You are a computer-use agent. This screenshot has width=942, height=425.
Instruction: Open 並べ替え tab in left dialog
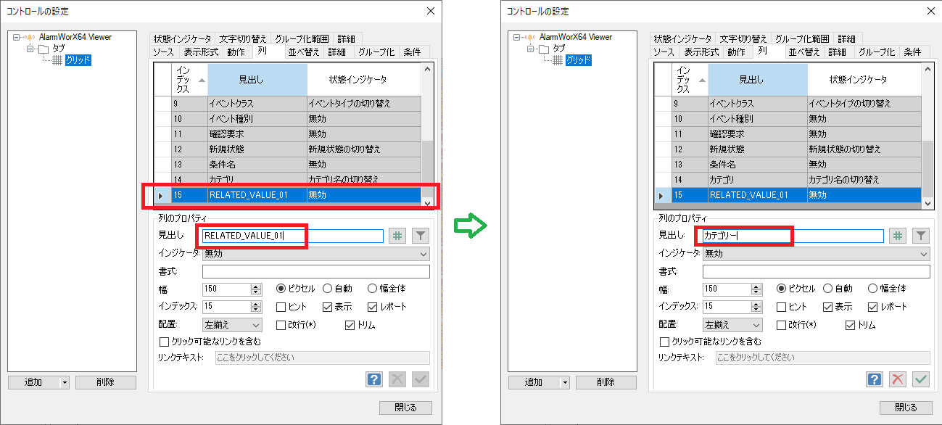304,52
